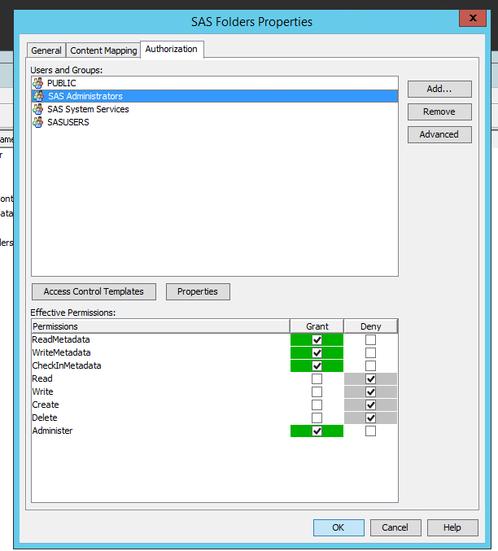Toggle Deny checkbox for CheckInMetadata
498x551 pixels.
click(x=370, y=365)
